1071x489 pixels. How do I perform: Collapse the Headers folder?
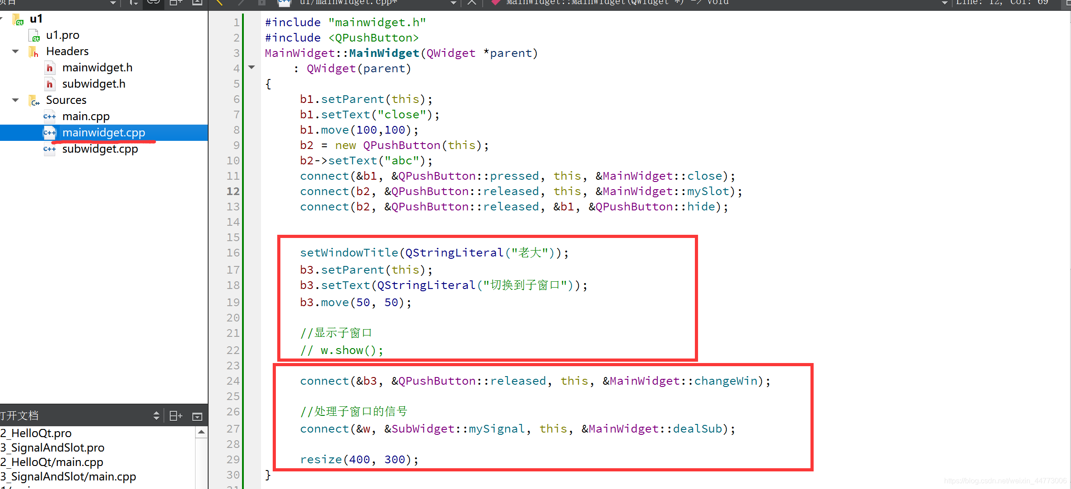[x=16, y=51]
